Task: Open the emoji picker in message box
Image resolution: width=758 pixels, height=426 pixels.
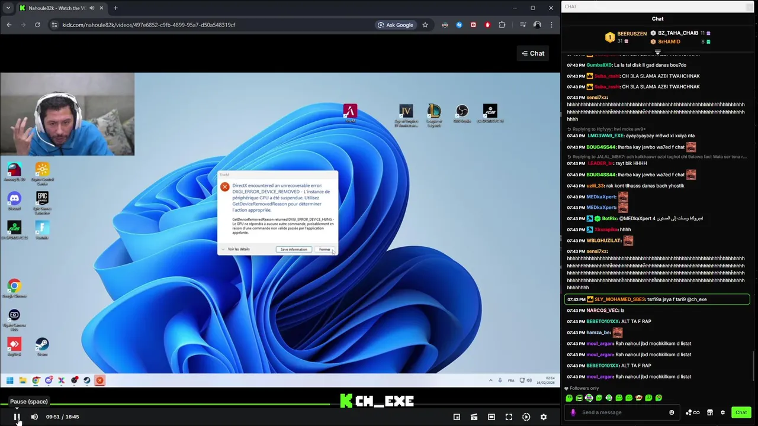Action: [x=672, y=412]
